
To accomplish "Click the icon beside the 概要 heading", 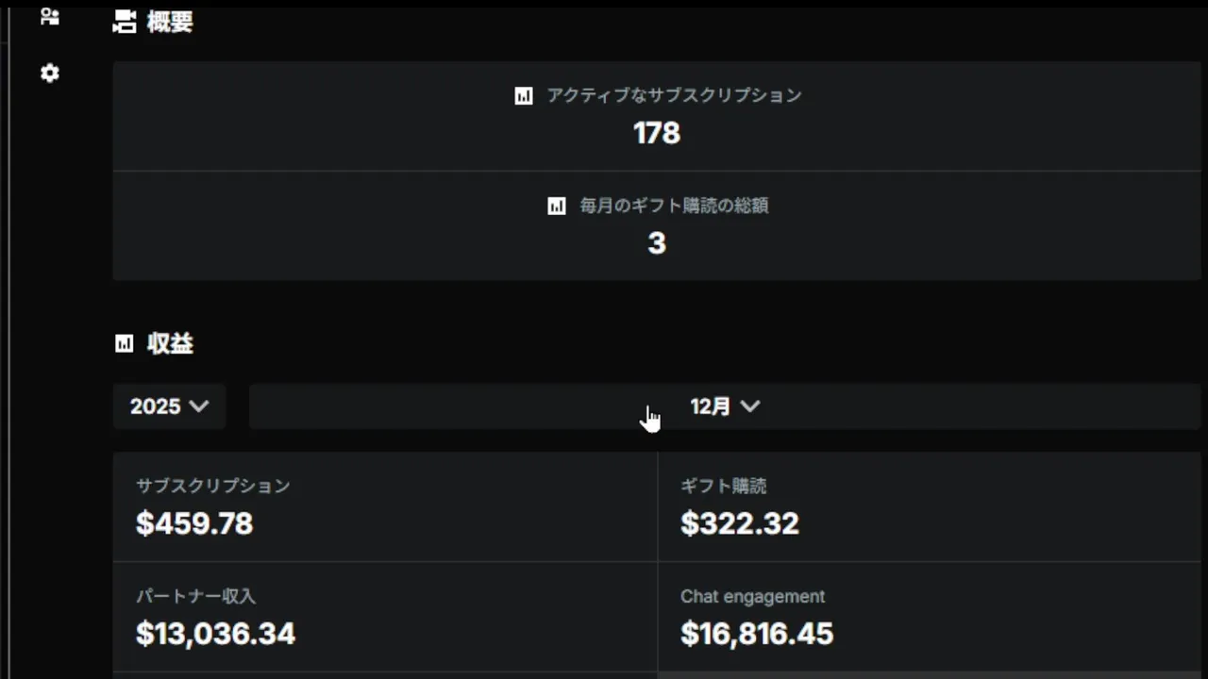I will tap(125, 22).
